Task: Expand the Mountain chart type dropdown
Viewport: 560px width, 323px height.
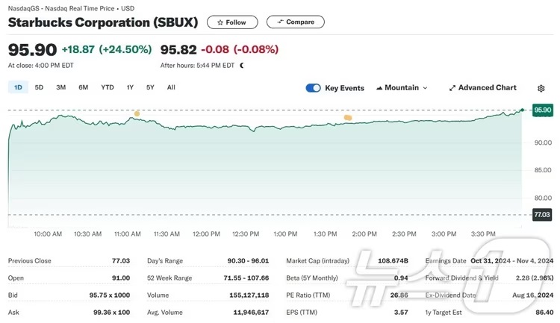Action: [405, 88]
